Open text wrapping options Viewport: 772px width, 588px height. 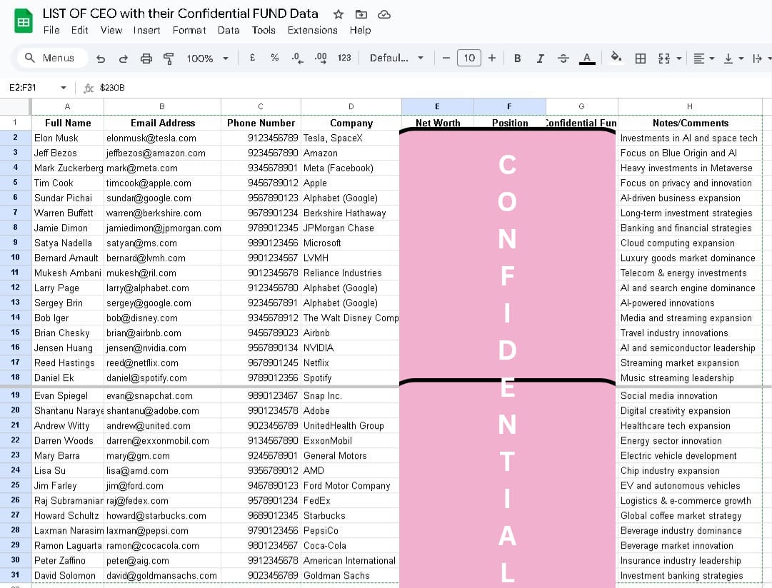pyautogui.click(x=761, y=59)
